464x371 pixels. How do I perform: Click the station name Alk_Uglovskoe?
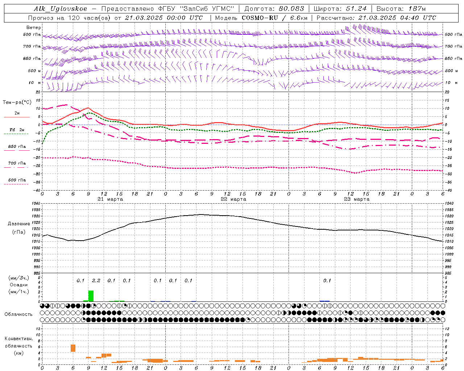click(61, 9)
